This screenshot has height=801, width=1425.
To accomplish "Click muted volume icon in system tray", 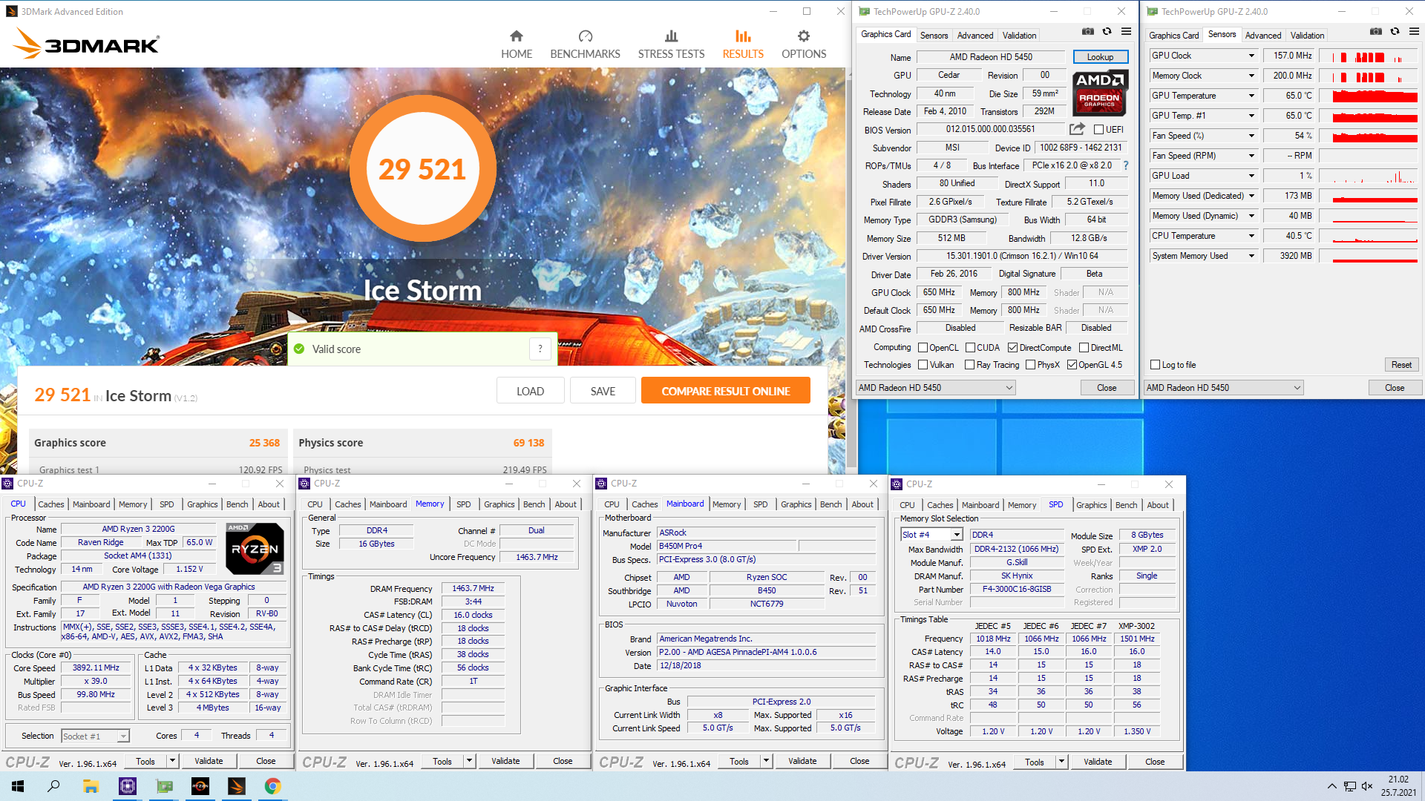I will point(1367,786).
